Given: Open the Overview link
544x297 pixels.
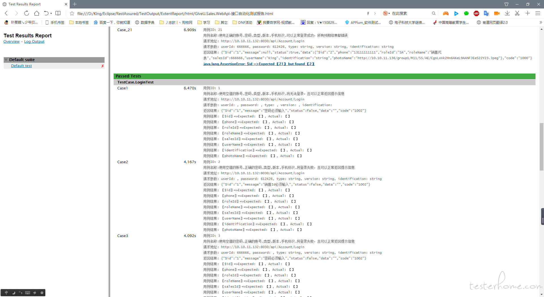Looking at the screenshot, I should 11,42.
